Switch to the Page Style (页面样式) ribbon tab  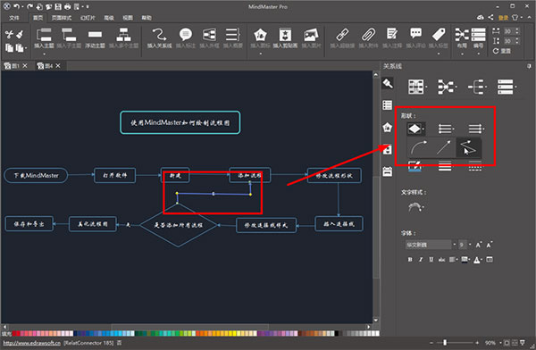62,18
